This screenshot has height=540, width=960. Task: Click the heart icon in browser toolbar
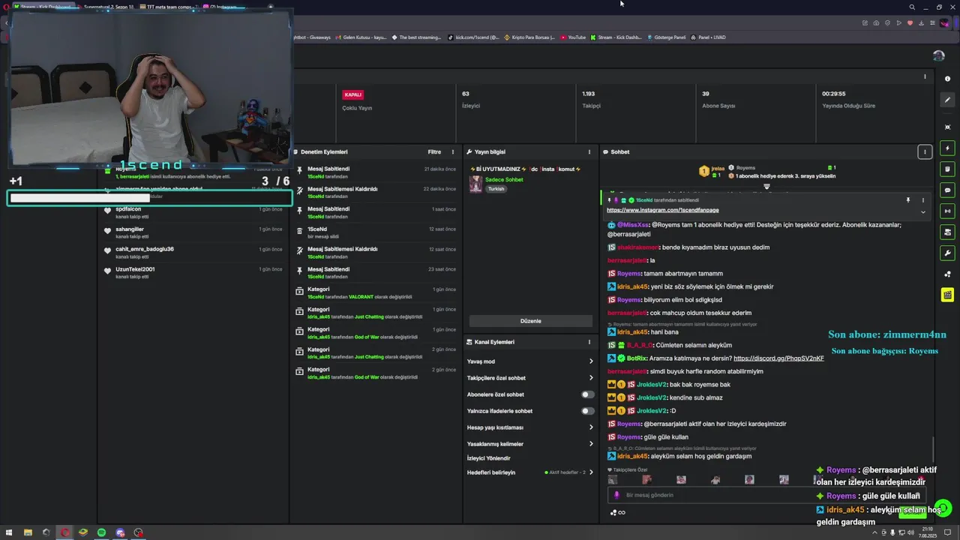(910, 23)
